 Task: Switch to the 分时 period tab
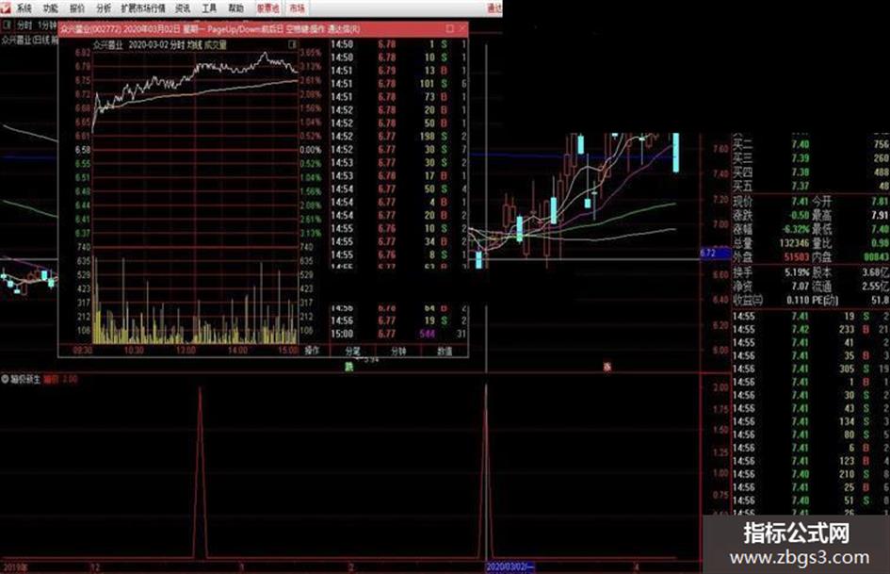24,25
